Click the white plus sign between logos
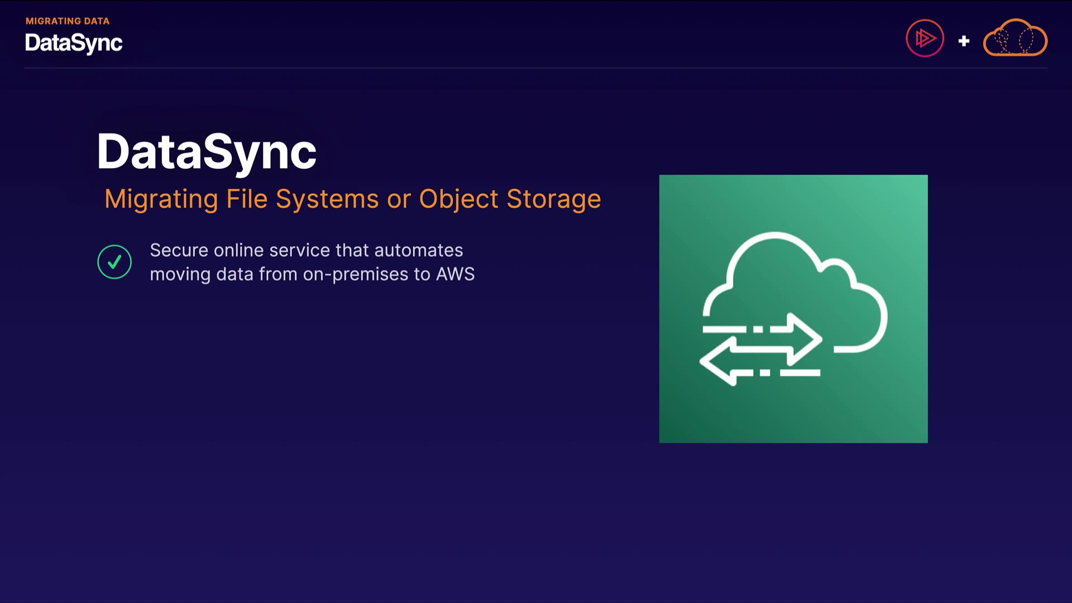Image resolution: width=1072 pixels, height=603 pixels. [964, 41]
